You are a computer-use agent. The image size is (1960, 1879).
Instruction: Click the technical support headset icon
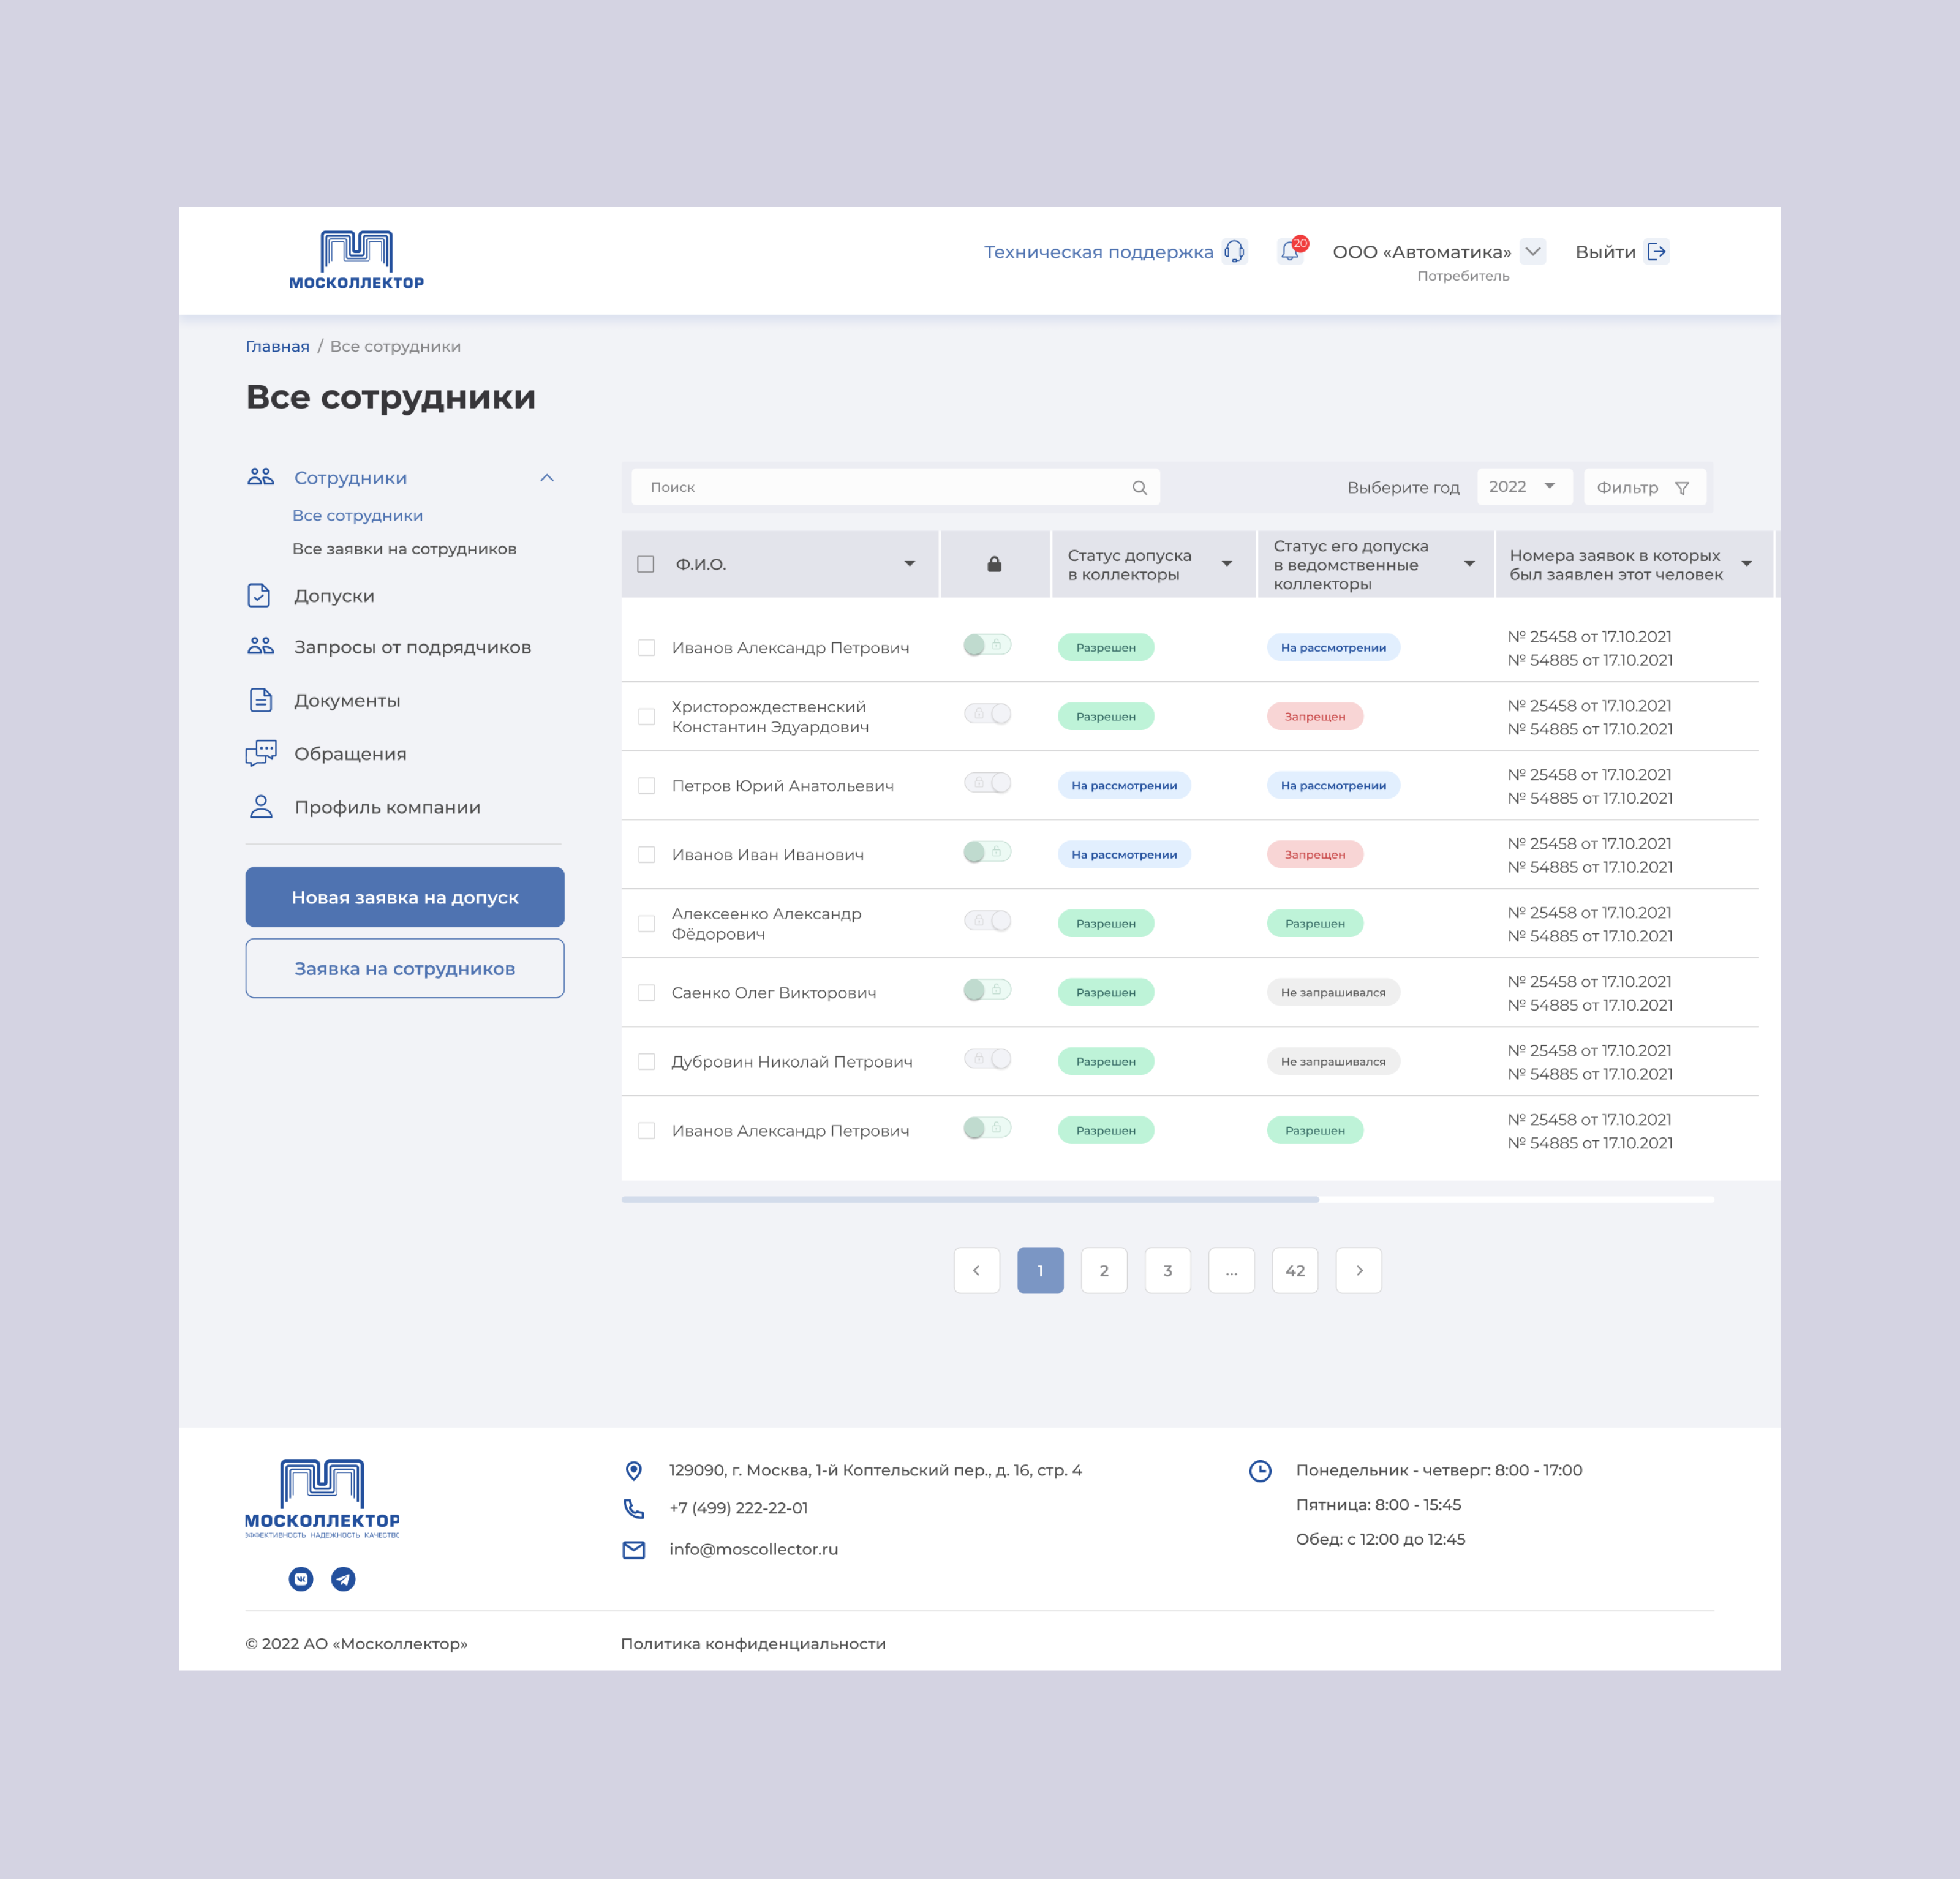1235,252
